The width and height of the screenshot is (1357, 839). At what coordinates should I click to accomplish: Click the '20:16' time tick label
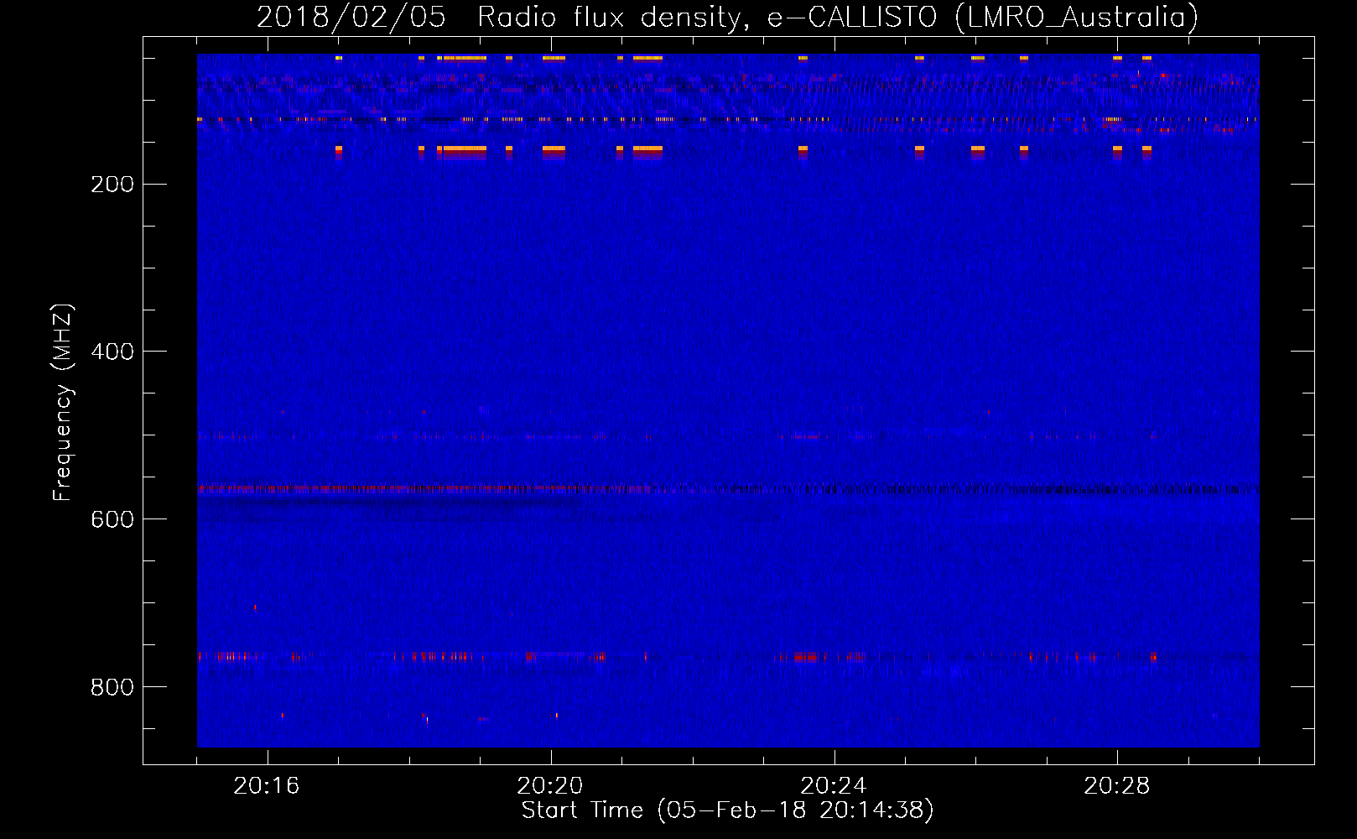pyautogui.click(x=267, y=786)
